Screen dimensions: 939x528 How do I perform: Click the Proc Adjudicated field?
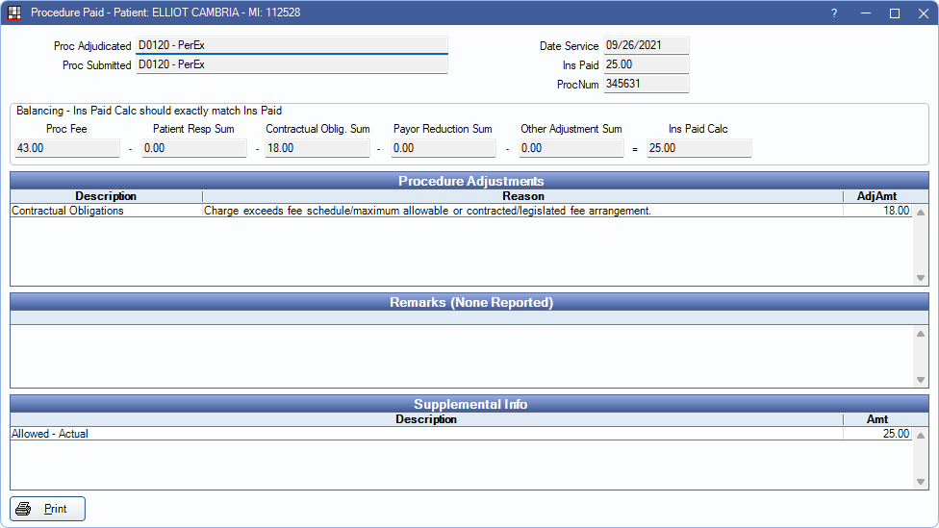click(x=292, y=45)
